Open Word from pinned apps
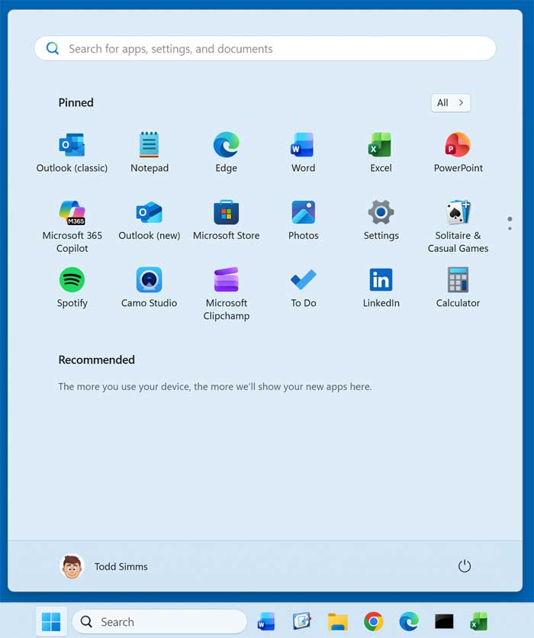This screenshot has height=638, width=534. [x=303, y=153]
